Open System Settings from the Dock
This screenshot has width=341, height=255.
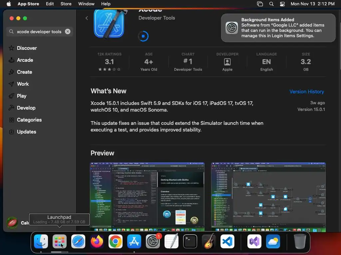pyautogui.click(x=153, y=241)
